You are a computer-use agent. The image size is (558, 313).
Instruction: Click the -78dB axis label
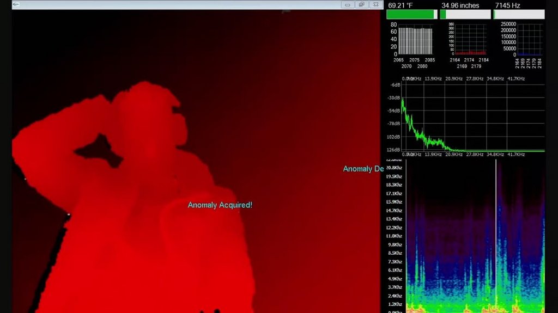click(394, 124)
